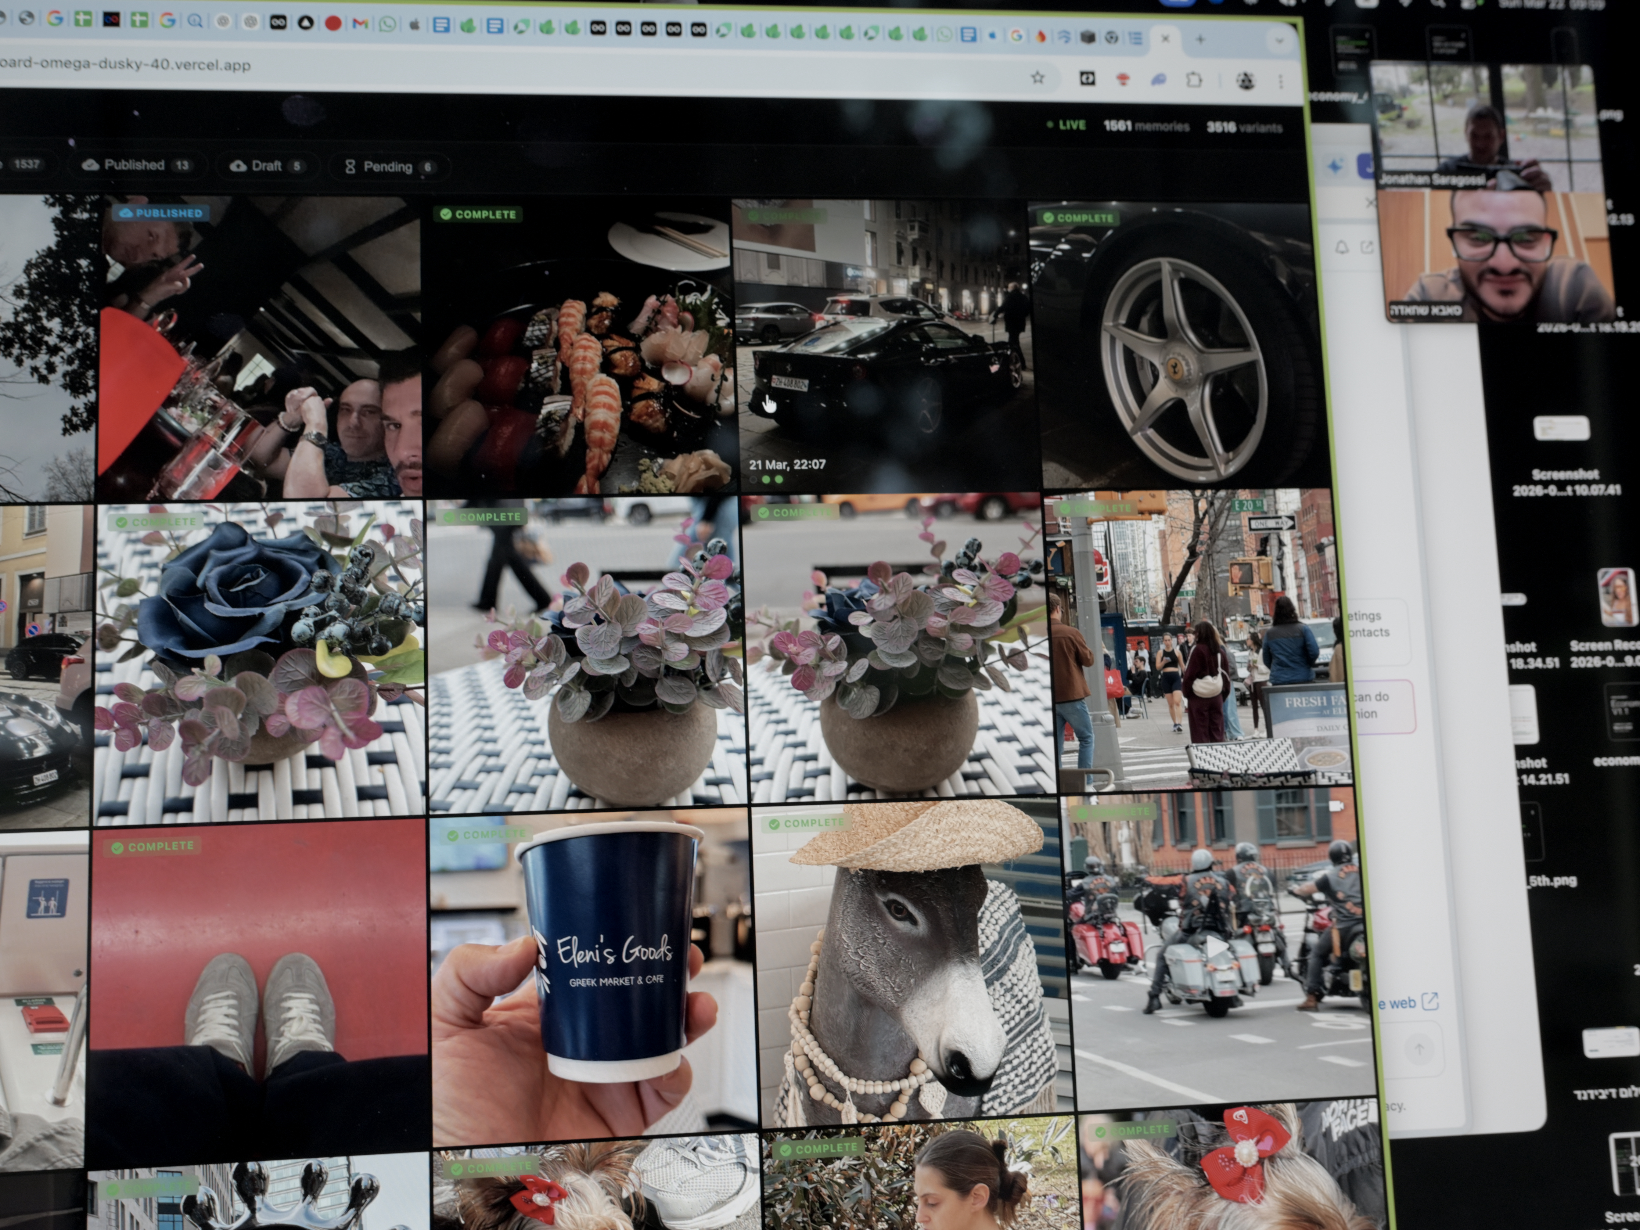Switch to the Gmail browser tab
Screen dimensions: 1640x1230
360,24
